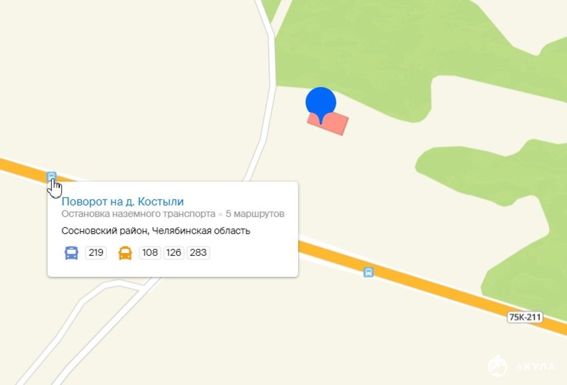Open bus route 219
The height and width of the screenshot is (385, 567).
(96, 252)
